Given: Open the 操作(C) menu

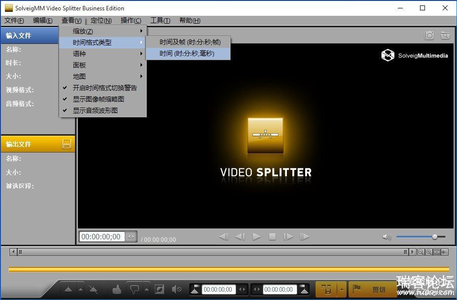Looking at the screenshot, I should 131,20.
